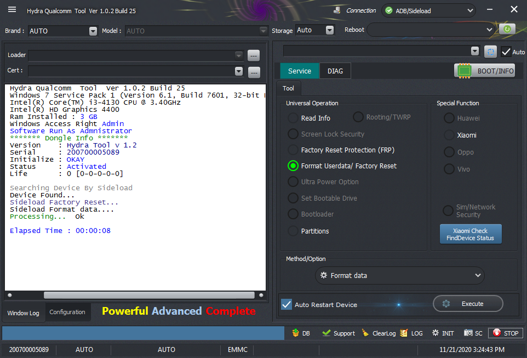Open the LOG item
This screenshot has height=358, width=527.
[411, 333]
